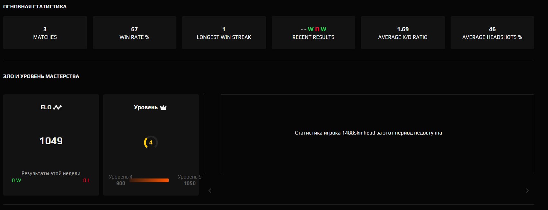Select the Longest Win Streak card
Viewport: 548px width, 210px height.
pos(224,33)
